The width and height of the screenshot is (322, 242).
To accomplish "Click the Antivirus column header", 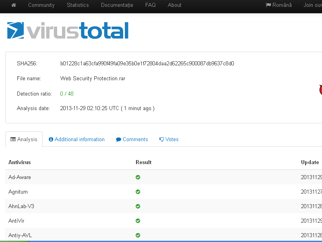I will (x=19, y=162).
